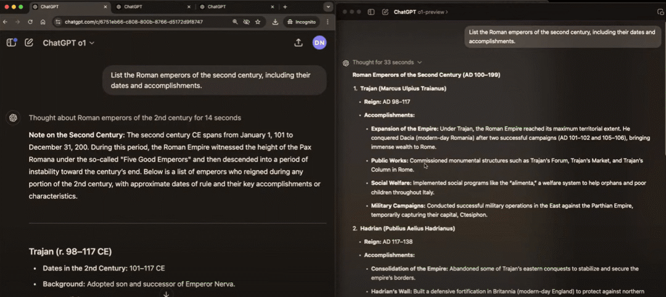Viewport: 666px width, 297px height.
Task: Close the Chrome window with red button
Action: tap(6, 7)
